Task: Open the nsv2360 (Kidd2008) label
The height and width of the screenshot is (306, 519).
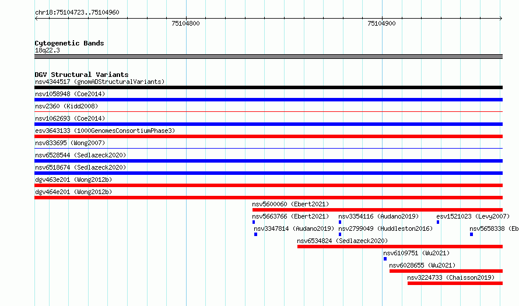Action: point(66,106)
